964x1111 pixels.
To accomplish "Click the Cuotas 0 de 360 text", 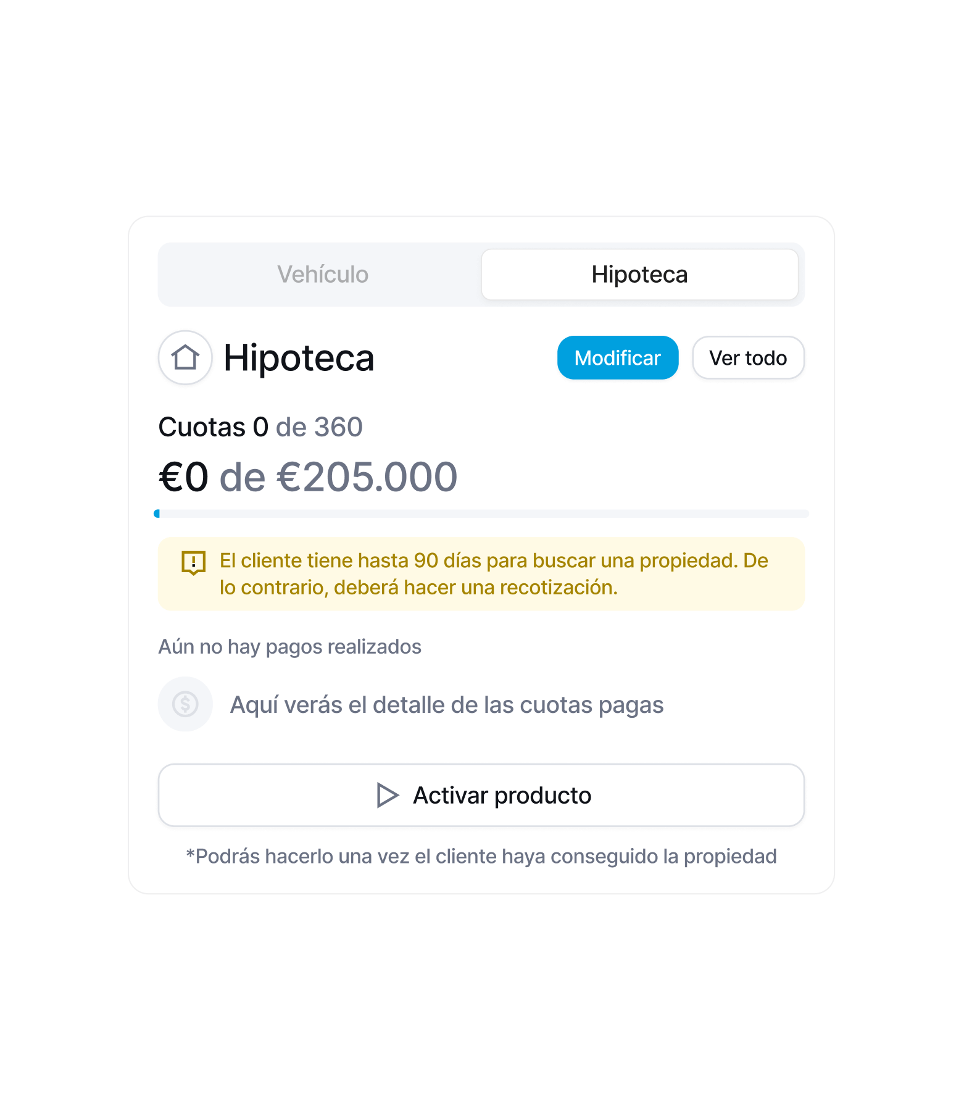I will (260, 427).
